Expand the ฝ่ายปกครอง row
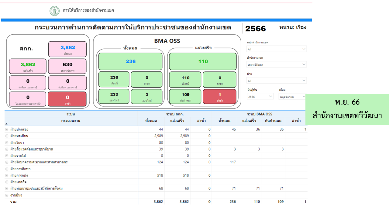389x219 pixels. pos(7,129)
